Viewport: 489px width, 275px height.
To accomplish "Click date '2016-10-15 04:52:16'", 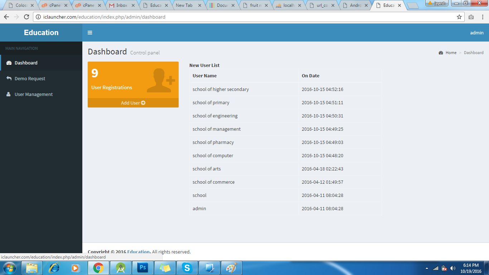I will (x=322, y=89).
